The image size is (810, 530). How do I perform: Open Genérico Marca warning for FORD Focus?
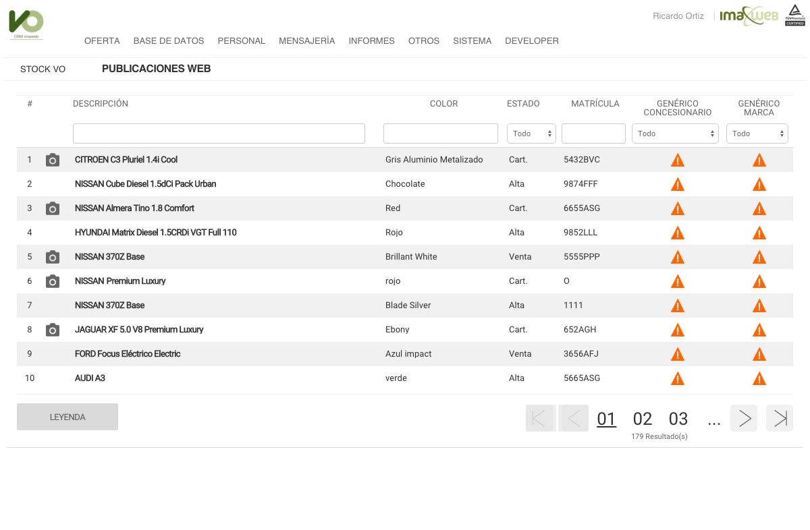(x=759, y=354)
